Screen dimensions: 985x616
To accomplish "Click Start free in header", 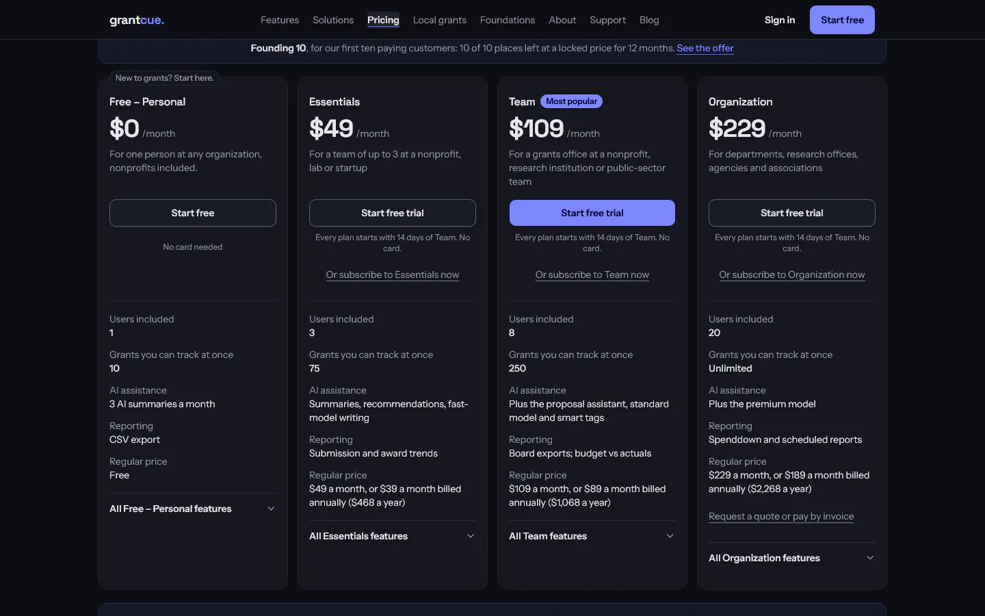I will (x=842, y=20).
